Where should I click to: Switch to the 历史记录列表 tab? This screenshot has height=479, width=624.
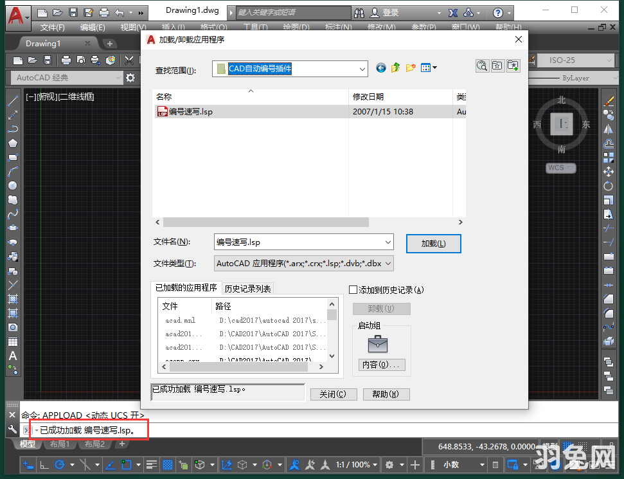click(248, 289)
